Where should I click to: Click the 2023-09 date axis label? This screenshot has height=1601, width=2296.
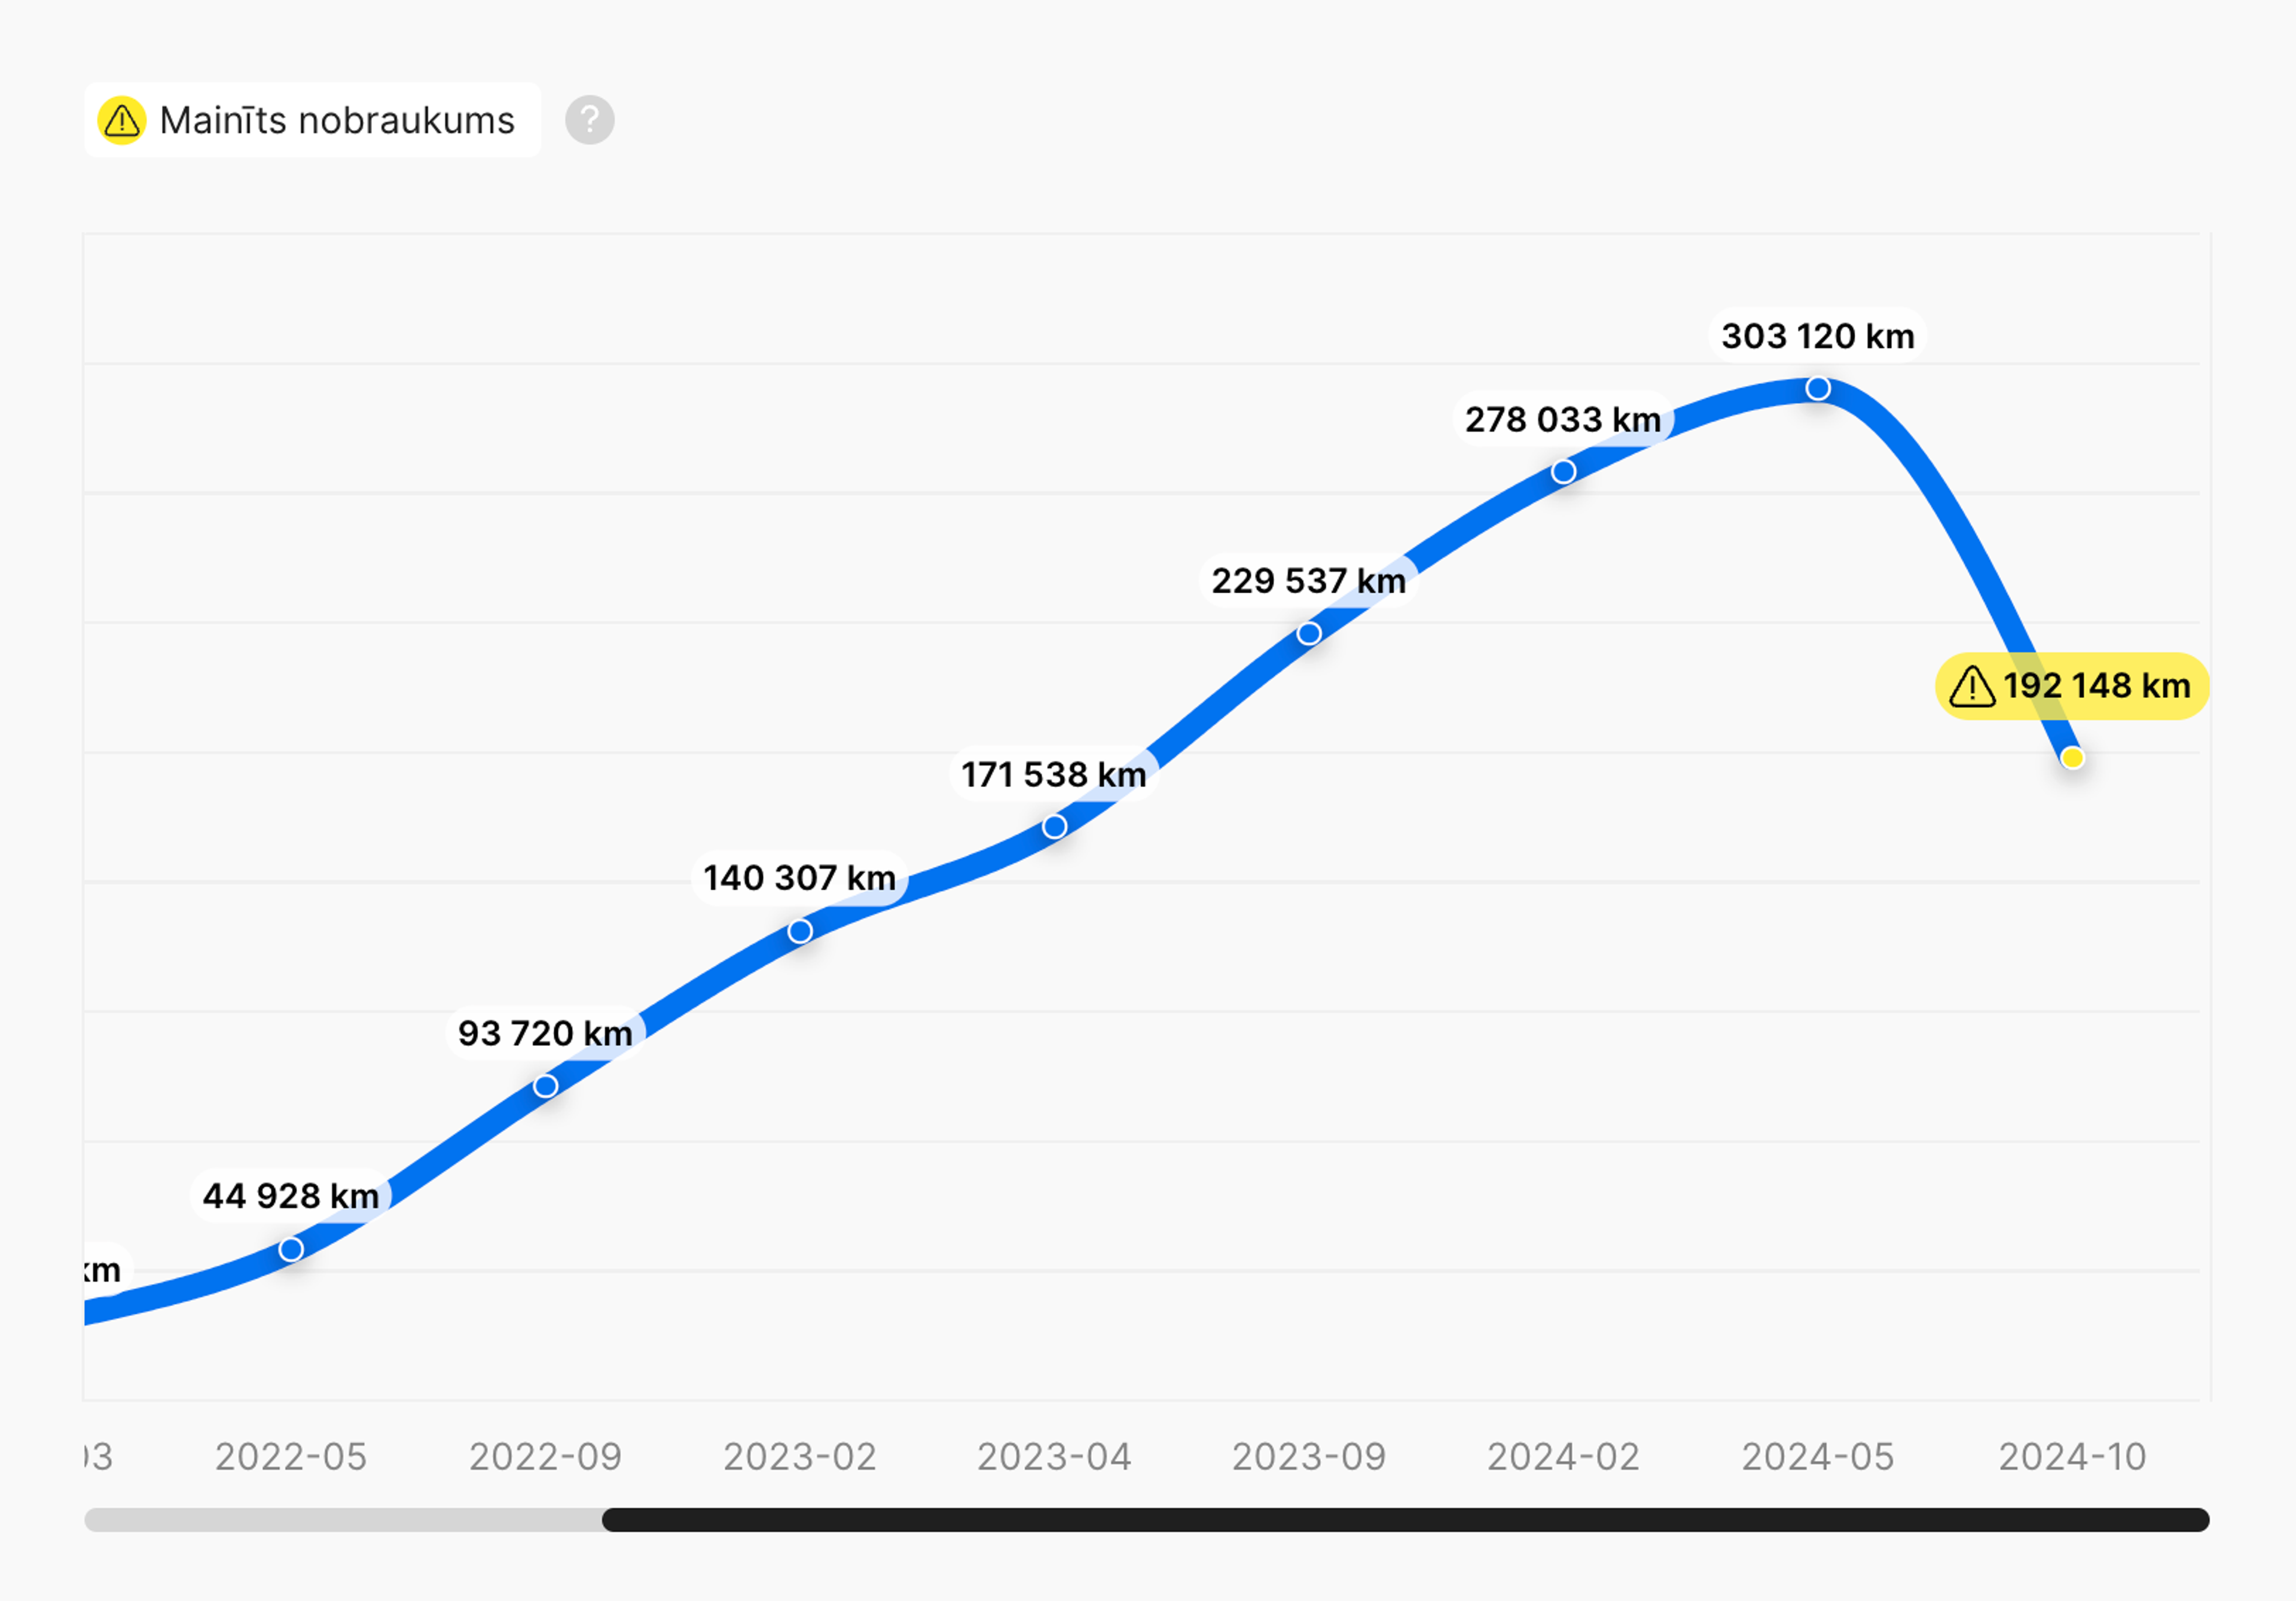pos(1309,1457)
